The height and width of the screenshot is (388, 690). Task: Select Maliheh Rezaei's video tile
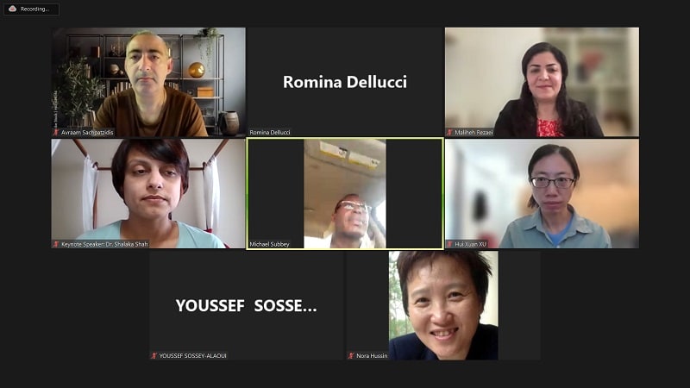coord(542,82)
